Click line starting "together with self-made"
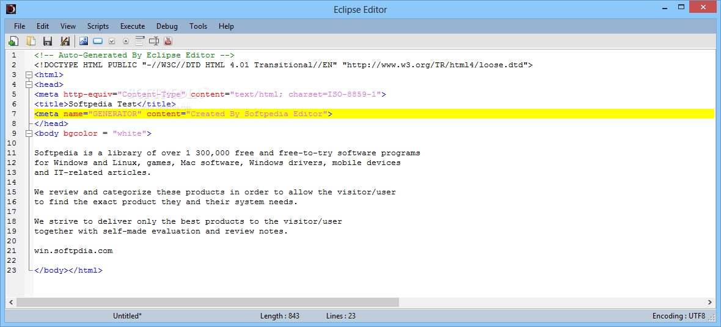The height and width of the screenshot is (327, 721). [x=161, y=231]
